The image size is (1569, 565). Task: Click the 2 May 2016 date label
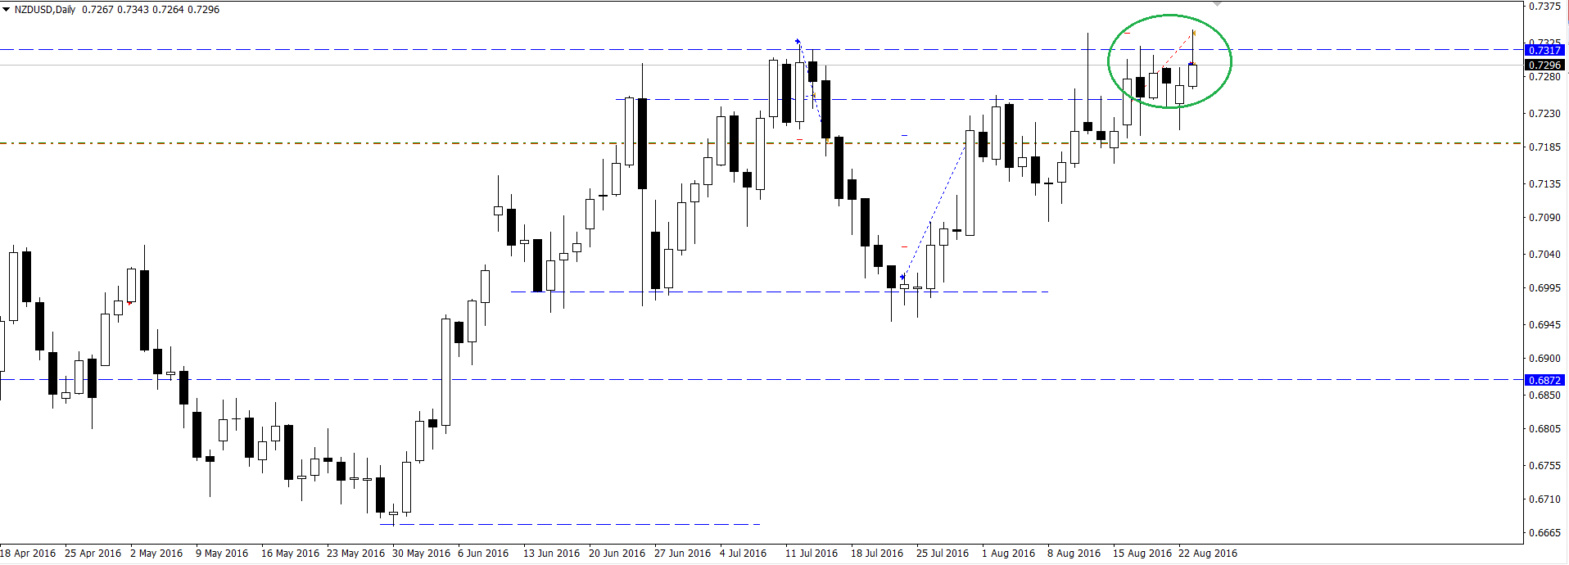156,554
